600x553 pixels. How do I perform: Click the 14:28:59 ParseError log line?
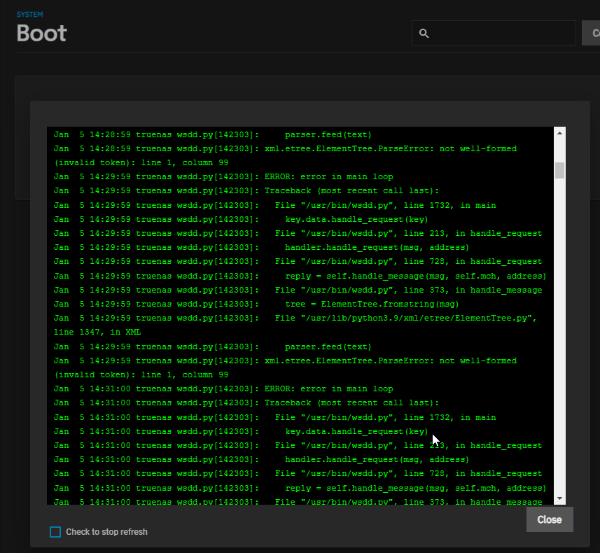click(x=286, y=156)
